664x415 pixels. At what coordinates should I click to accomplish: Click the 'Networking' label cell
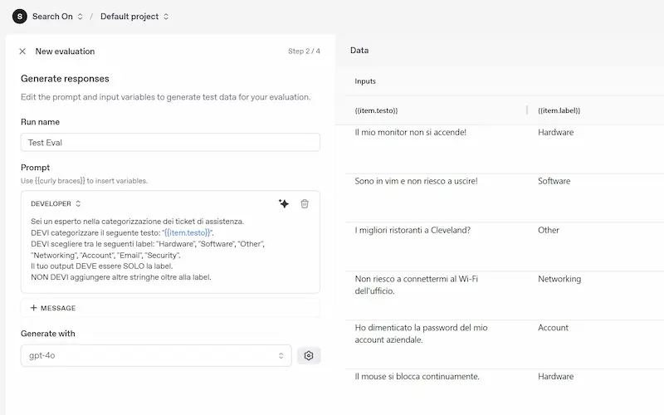(559, 280)
